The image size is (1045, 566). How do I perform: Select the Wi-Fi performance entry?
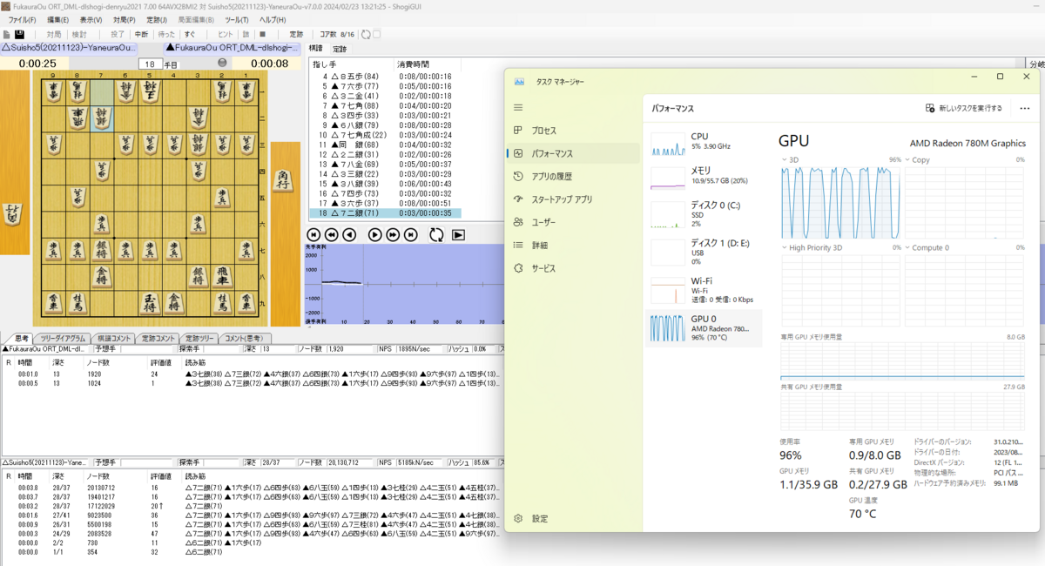click(704, 291)
